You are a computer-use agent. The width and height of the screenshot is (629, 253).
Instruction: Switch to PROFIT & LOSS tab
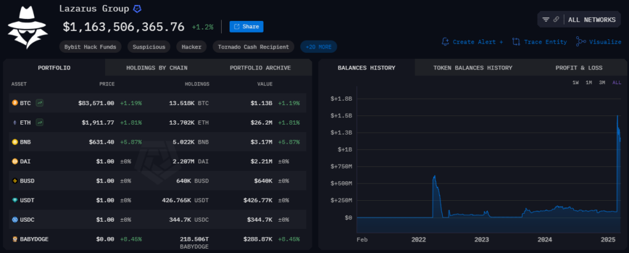coord(579,68)
